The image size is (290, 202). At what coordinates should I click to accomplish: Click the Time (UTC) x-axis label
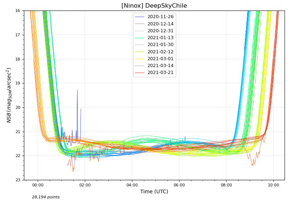(154, 191)
